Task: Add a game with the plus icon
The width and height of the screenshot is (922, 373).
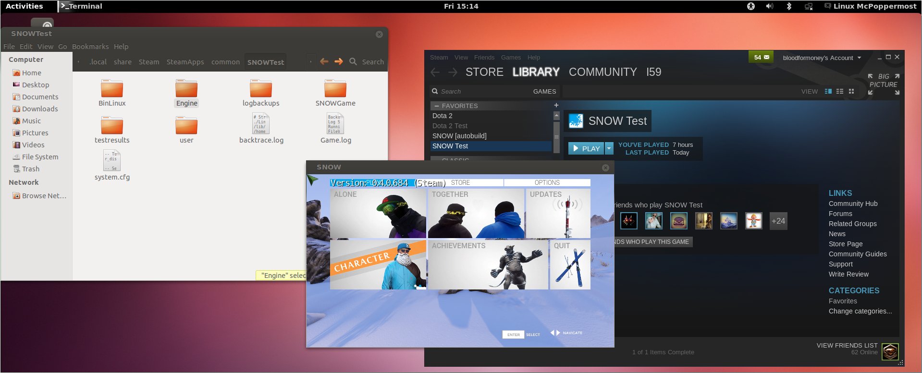Action: [x=556, y=105]
